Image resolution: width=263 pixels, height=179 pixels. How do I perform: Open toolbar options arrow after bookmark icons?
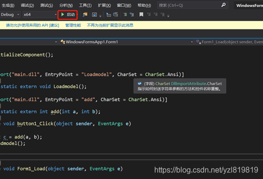(x=168, y=16)
